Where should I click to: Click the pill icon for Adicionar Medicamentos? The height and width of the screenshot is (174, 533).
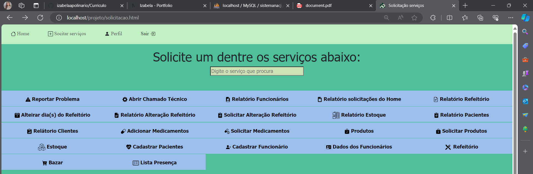(x=123, y=131)
